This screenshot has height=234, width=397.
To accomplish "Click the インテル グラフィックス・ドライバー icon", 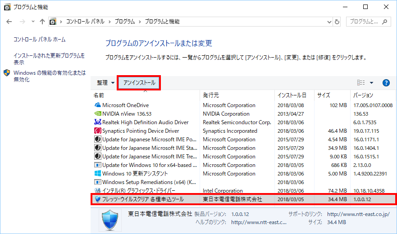I will [97, 191].
